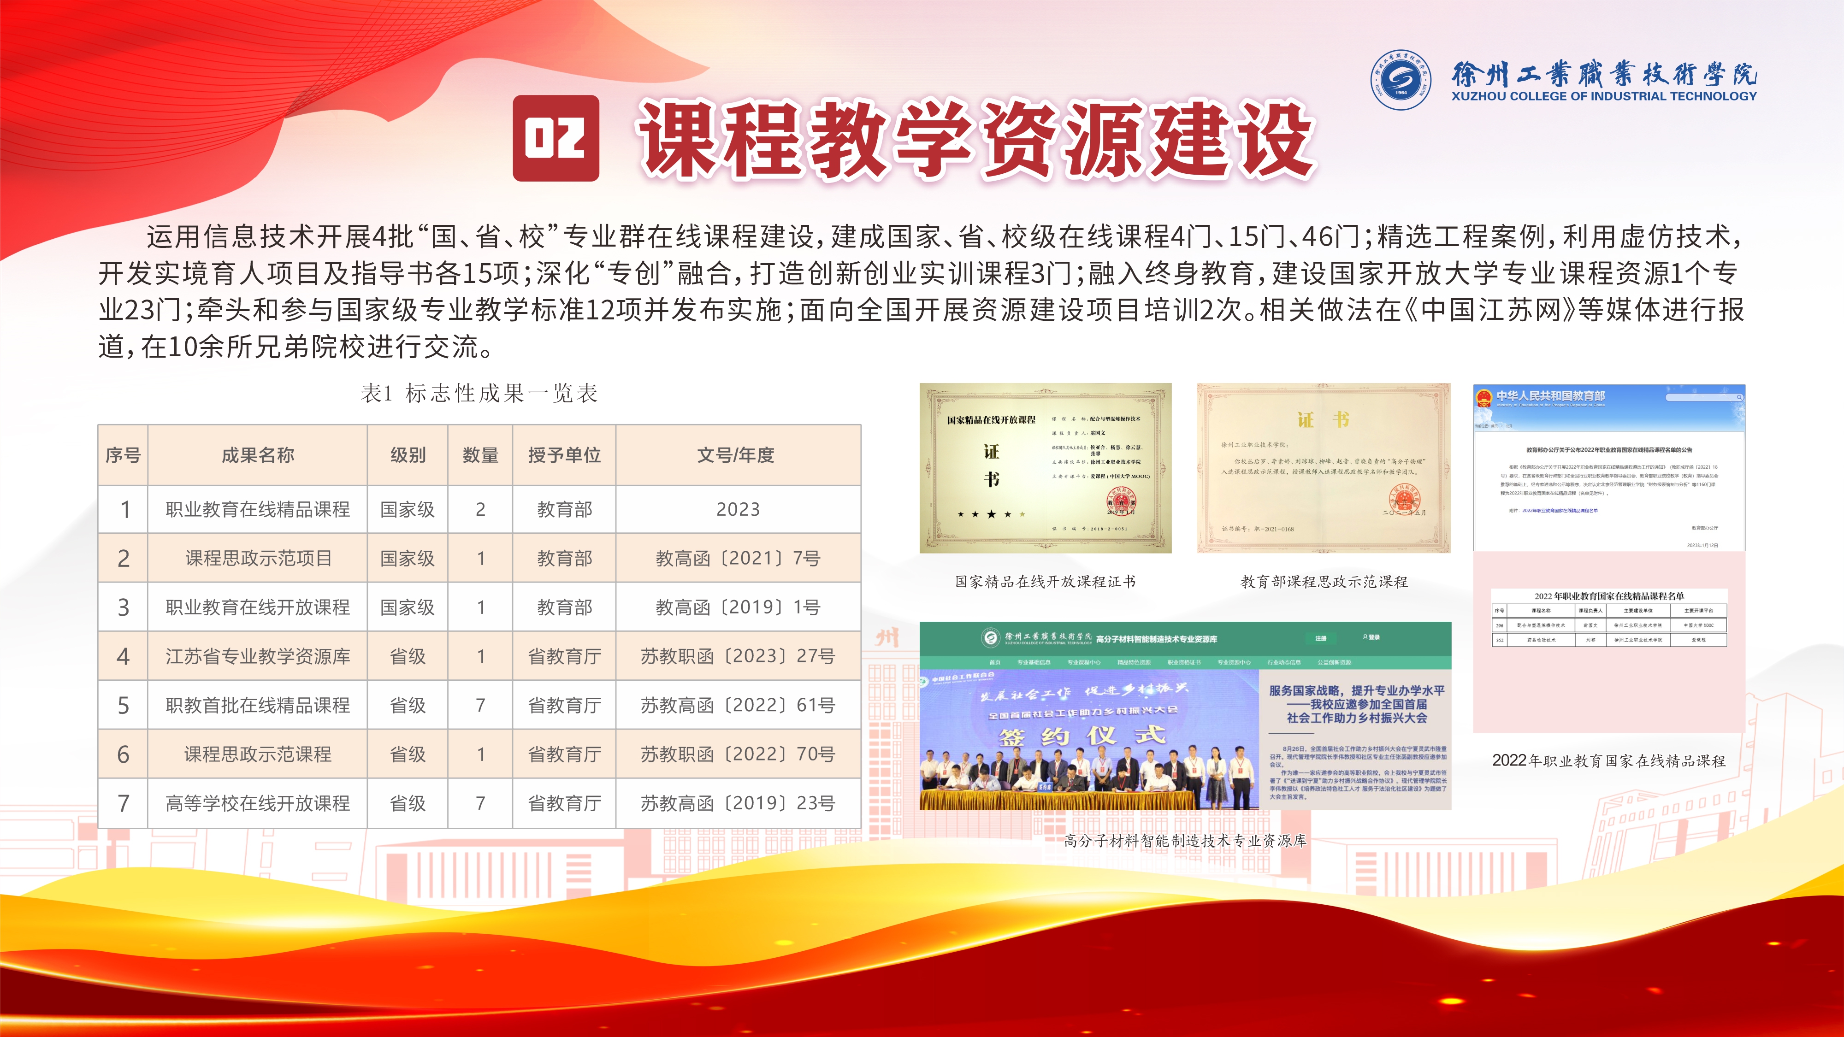The height and width of the screenshot is (1037, 1844).
Task: Click the user icon beside 登录
Action: (x=1366, y=637)
